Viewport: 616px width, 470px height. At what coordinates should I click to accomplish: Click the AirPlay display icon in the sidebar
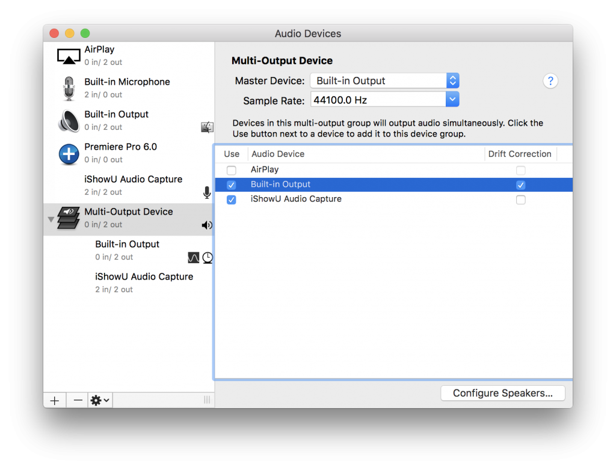68,56
